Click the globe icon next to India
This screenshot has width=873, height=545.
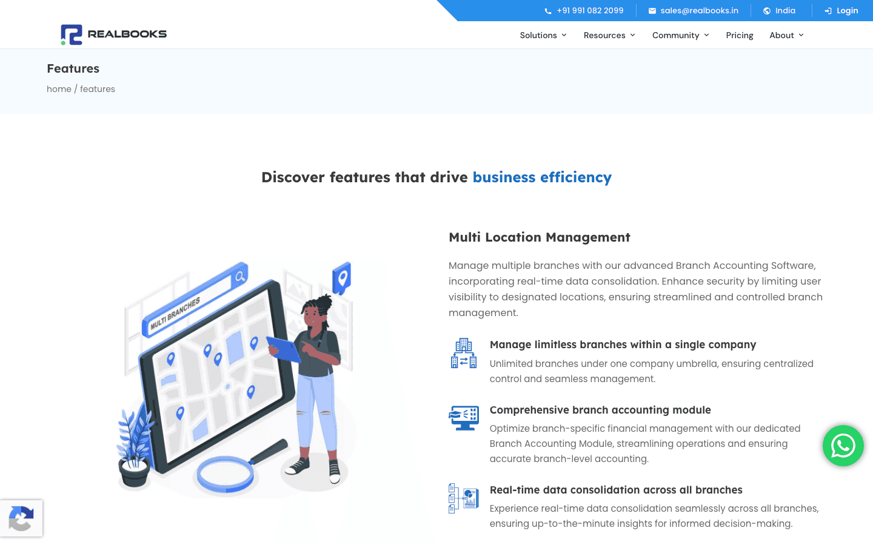(x=767, y=11)
